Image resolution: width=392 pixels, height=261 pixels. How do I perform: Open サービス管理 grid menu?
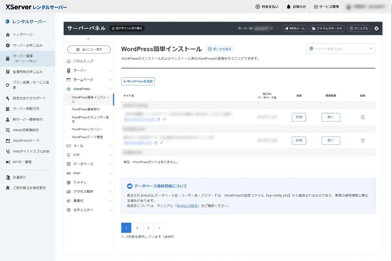[x=326, y=7]
